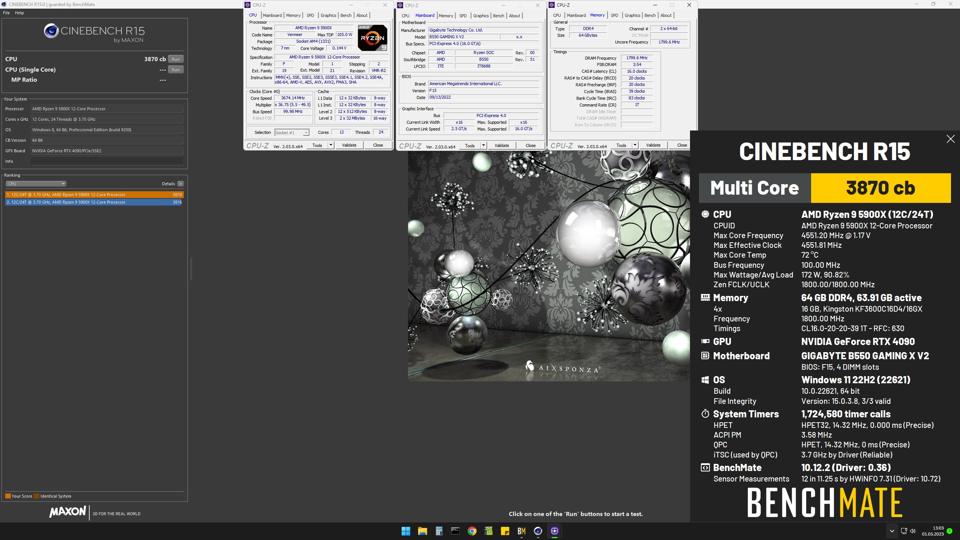The height and width of the screenshot is (540, 960).
Task: Open Command Prompt taskbar icon
Action: pyautogui.click(x=455, y=531)
